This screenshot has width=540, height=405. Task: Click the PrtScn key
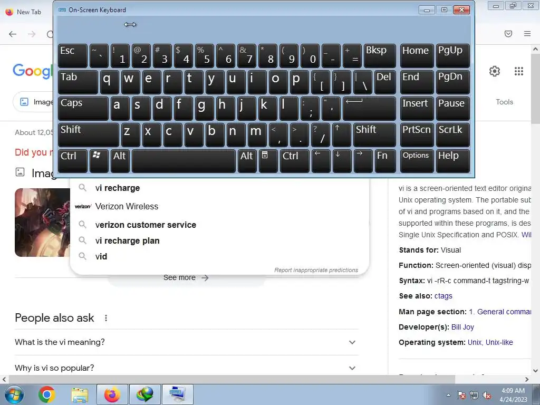pyautogui.click(x=417, y=134)
